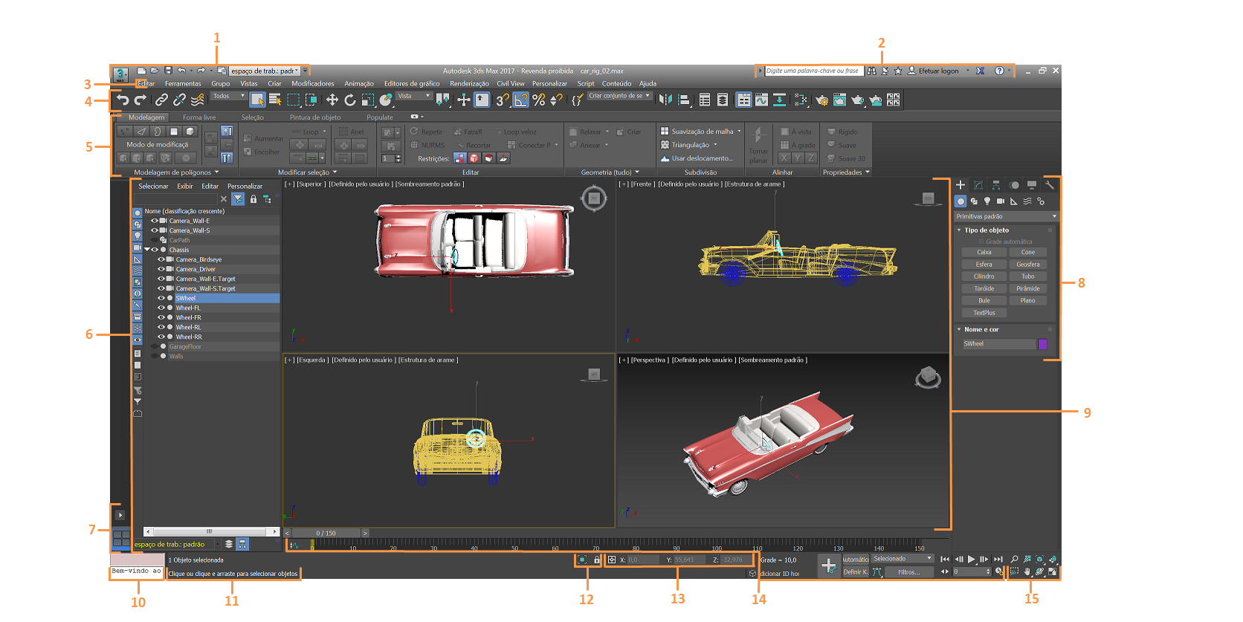Click the Esfera primitive button
The height and width of the screenshot is (622, 1243).
point(984,265)
